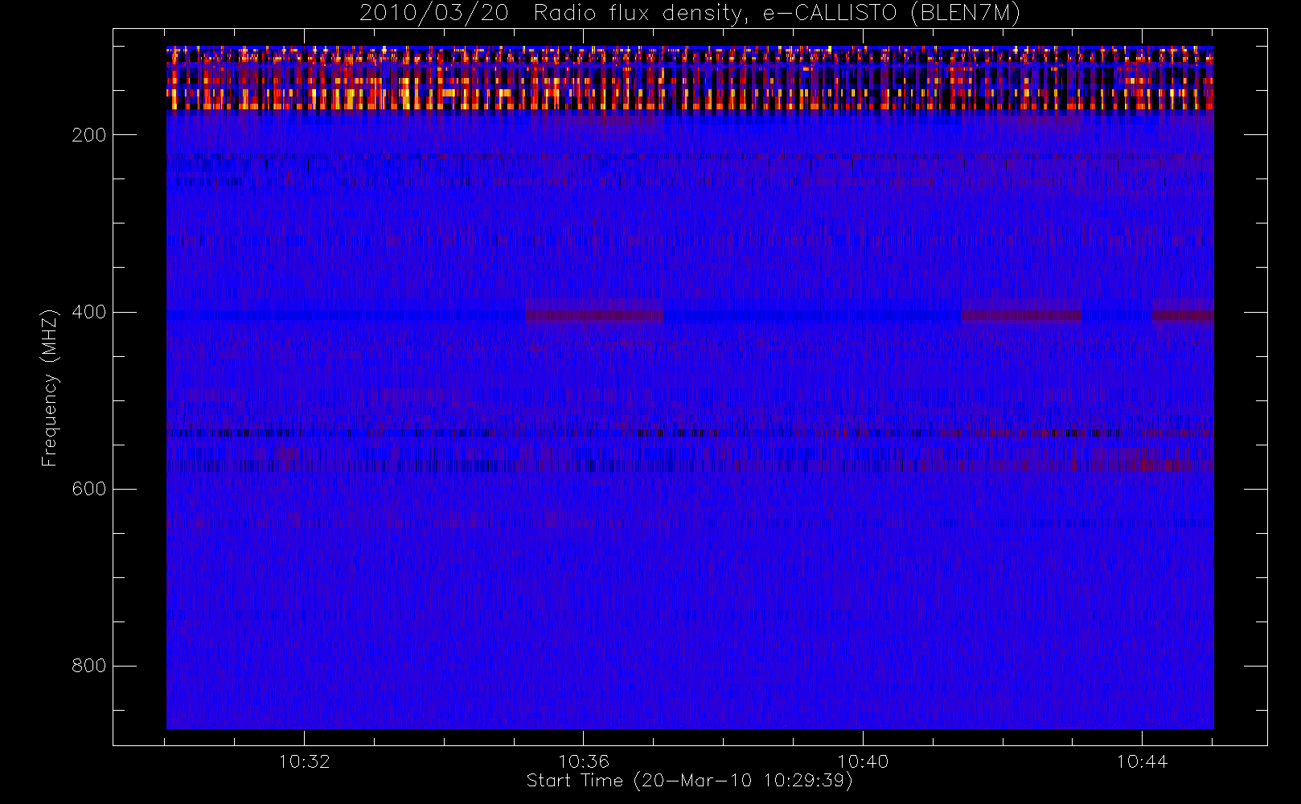This screenshot has height=804, width=1301.
Task: Click the 600 frequency tick label
Action: pyautogui.click(x=89, y=489)
